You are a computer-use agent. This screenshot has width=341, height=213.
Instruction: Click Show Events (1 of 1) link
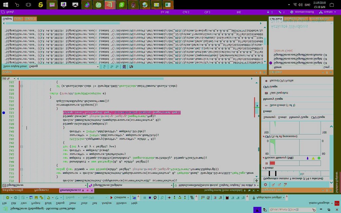point(282,105)
